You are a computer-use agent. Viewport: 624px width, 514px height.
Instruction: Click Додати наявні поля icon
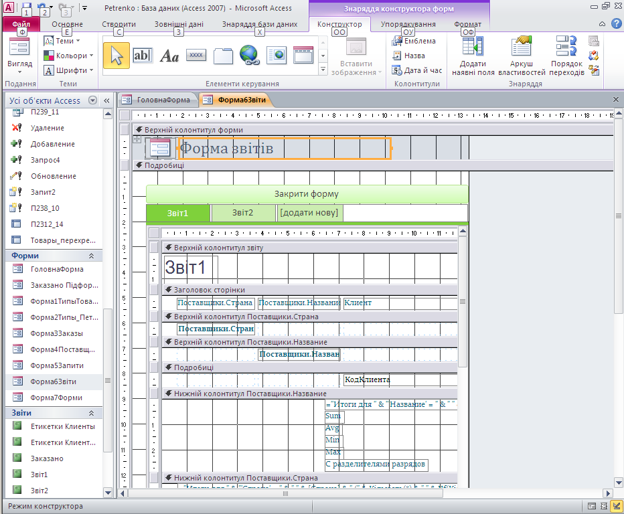(473, 56)
